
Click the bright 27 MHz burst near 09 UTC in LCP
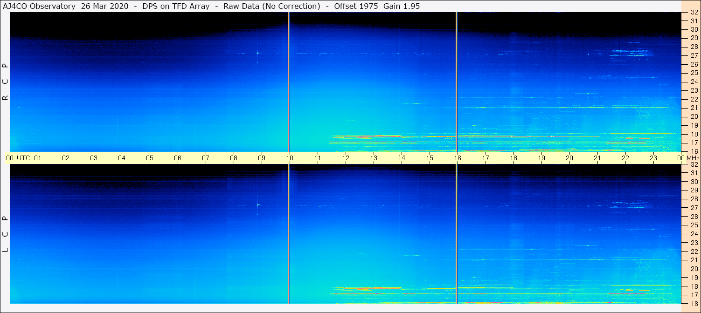(x=258, y=204)
